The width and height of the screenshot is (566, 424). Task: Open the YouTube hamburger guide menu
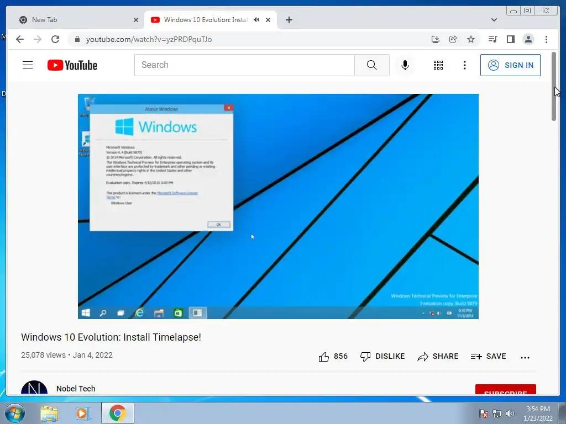coord(28,65)
